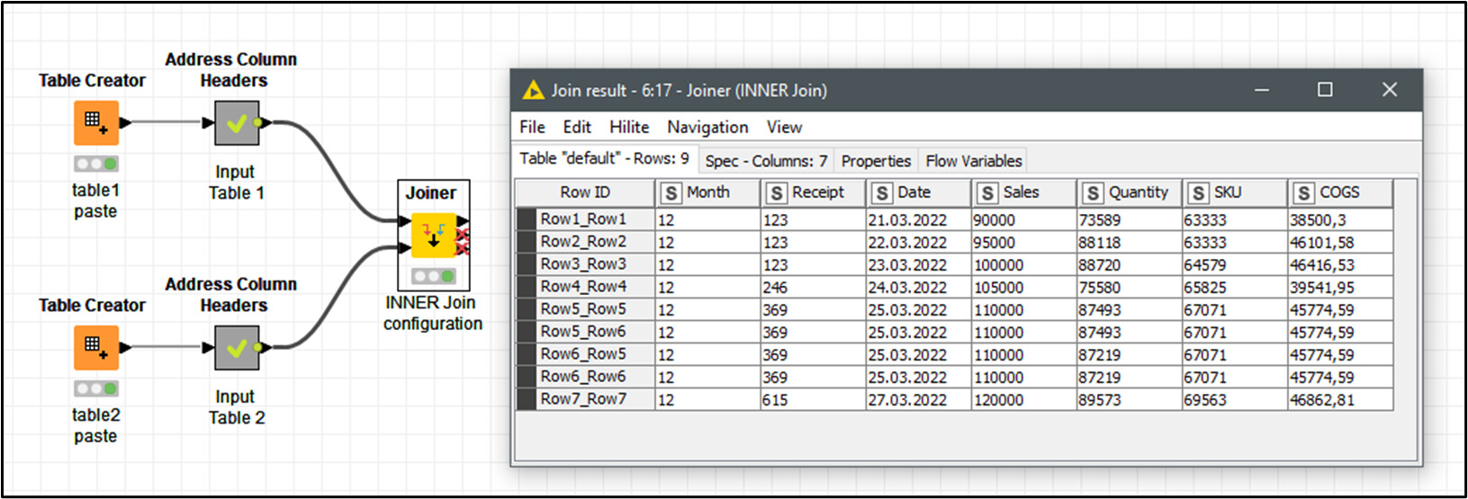This screenshot has height=499, width=1468.
Task: Click the table1 paste node label
Action: [x=95, y=200]
